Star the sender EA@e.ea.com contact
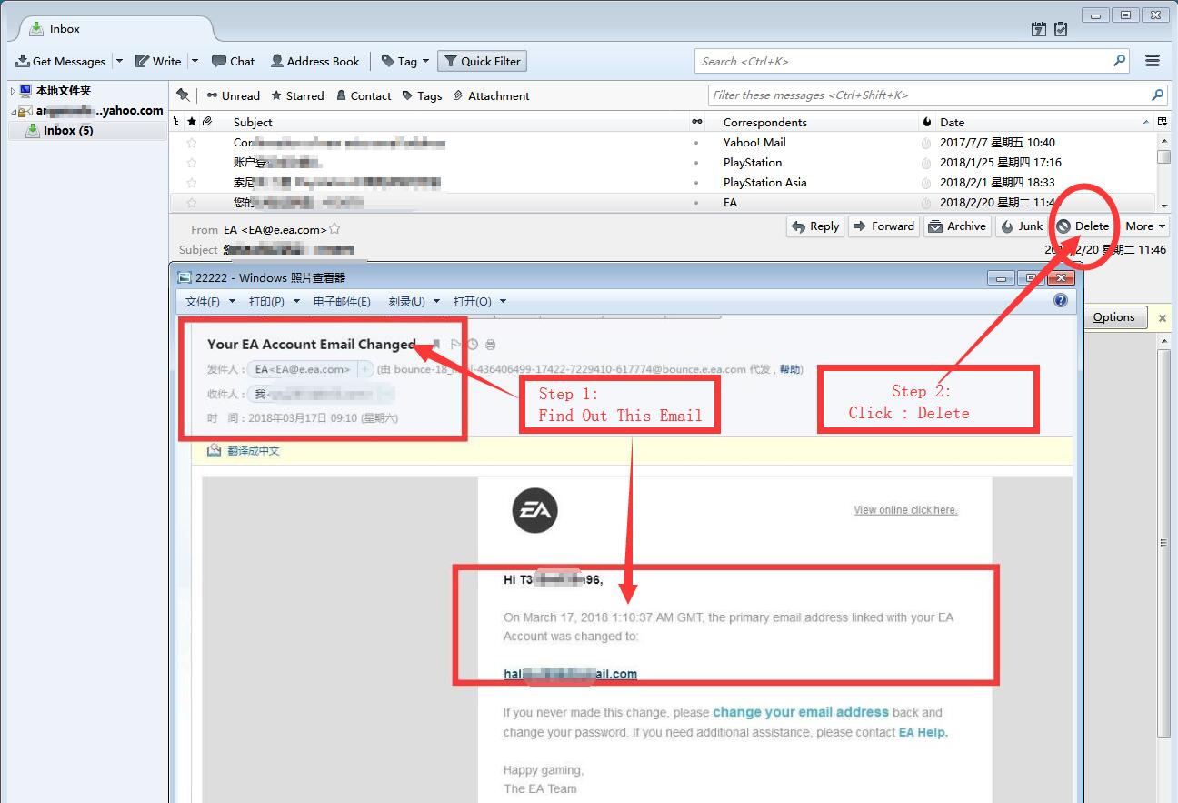1178x803 pixels. [x=334, y=229]
